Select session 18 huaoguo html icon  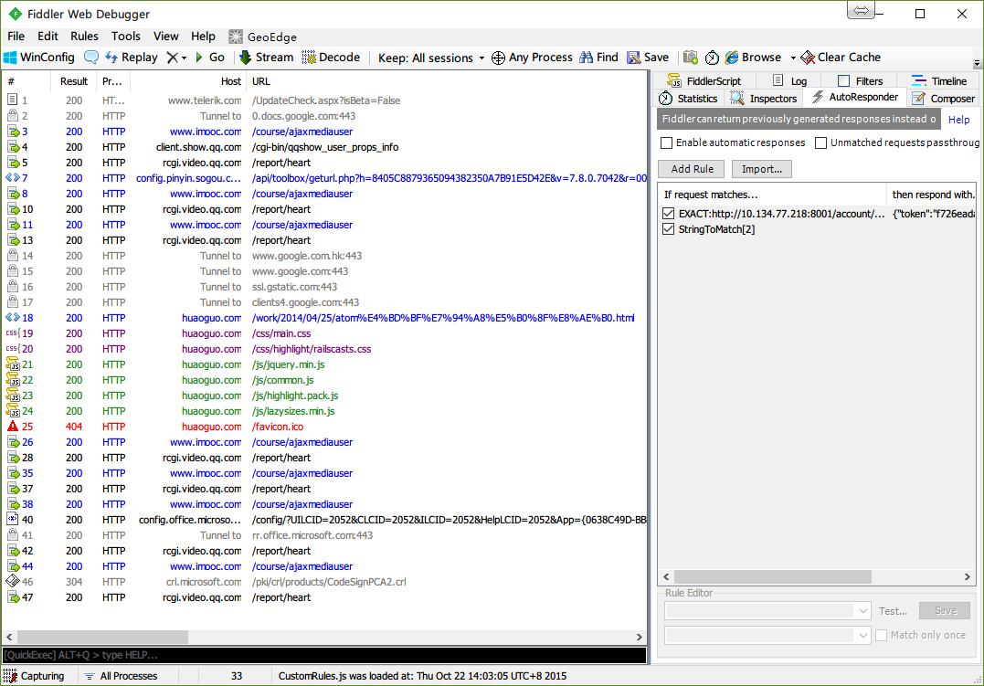coord(13,318)
